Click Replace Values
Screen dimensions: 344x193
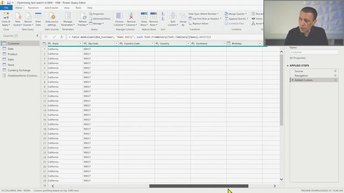click(198, 24)
